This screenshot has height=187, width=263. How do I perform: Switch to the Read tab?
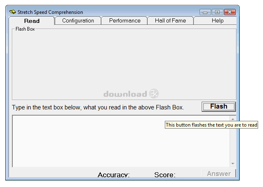(x=32, y=21)
